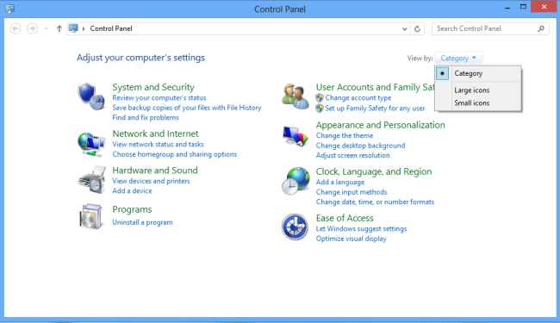Screen dimensions: 560x323
Task: Expand the address bar history dropdown
Action: (x=404, y=29)
